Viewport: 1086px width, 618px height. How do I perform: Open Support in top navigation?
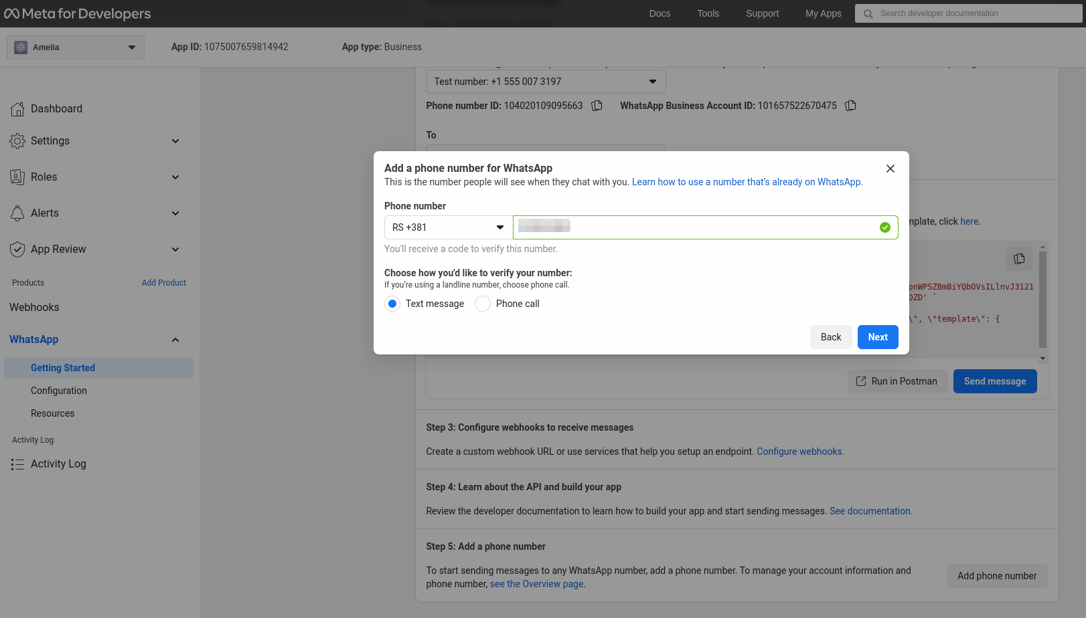762,13
